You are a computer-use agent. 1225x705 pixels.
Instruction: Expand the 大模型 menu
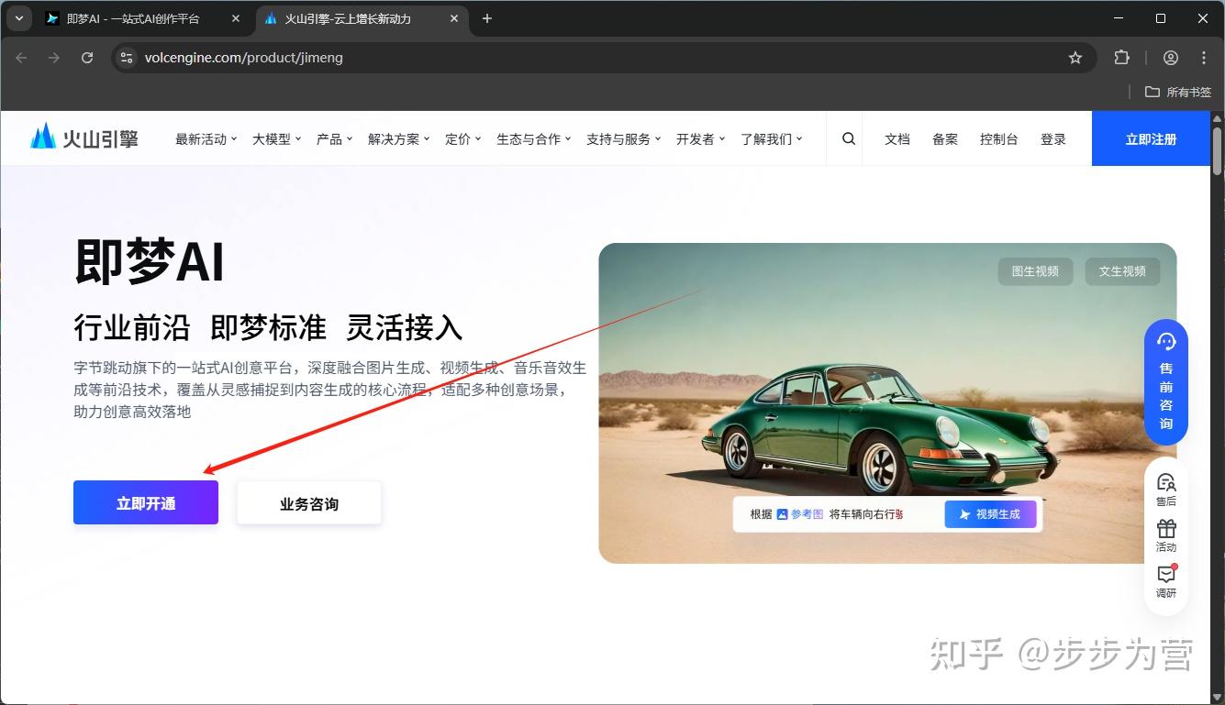[x=277, y=139]
